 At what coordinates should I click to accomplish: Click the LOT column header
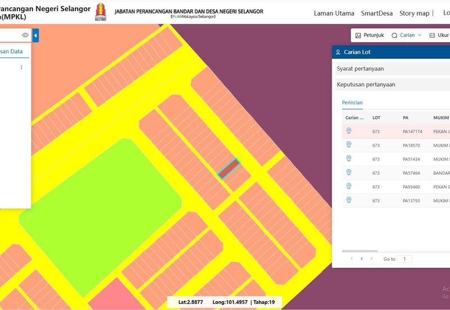coord(376,118)
